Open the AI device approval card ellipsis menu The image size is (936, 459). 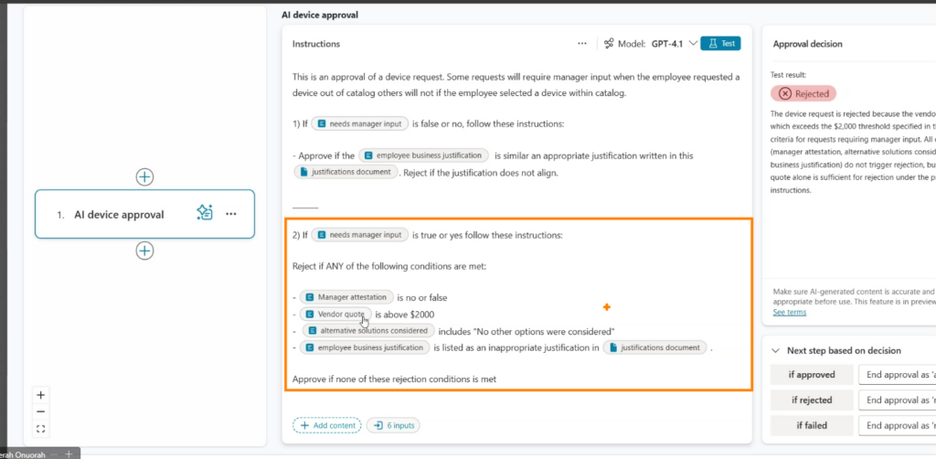pos(231,214)
